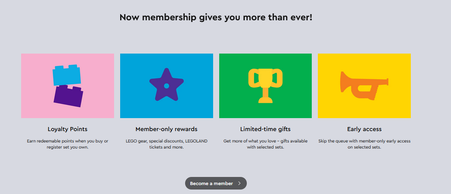Click the blue LEGO brick icon
451x194 pixels.
point(67,75)
